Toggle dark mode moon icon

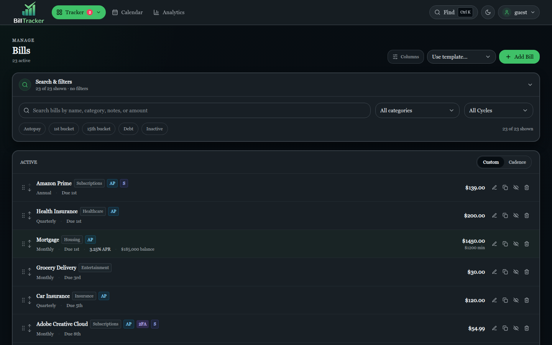point(488,12)
